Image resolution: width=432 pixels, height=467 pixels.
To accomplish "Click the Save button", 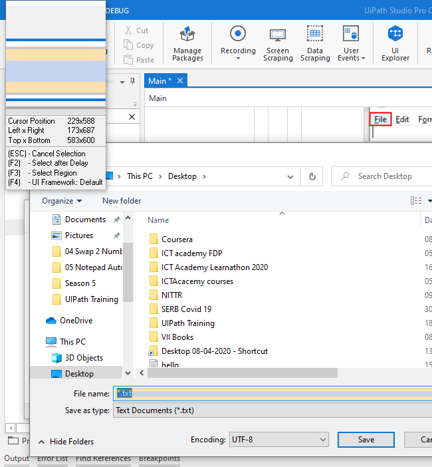I will [x=366, y=440].
